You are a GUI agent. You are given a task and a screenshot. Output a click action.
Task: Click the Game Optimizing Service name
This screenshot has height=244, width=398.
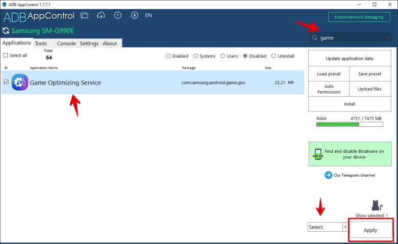point(65,83)
